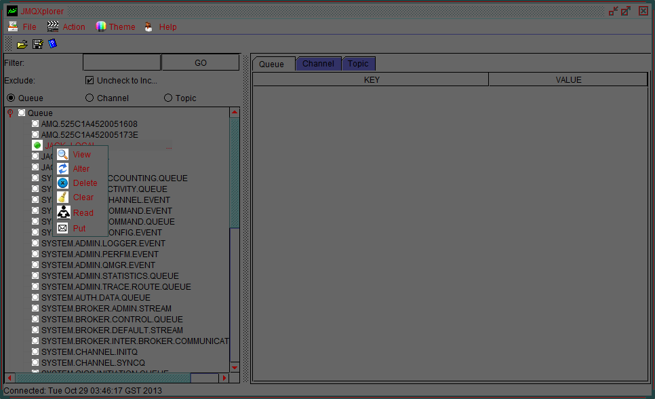This screenshot has width=655, height=399.
Task: Click the save toolbar icon
Action: tap(37, 43)
